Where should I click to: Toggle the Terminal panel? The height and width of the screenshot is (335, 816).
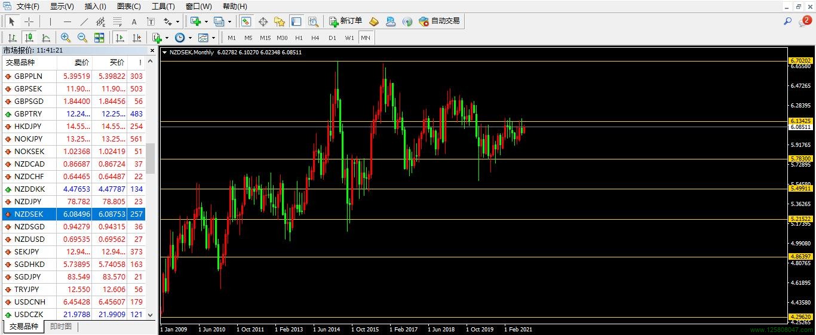coord(296,21)
